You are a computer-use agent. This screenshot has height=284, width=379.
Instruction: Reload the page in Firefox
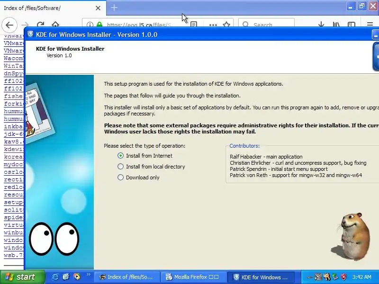point(40,25)
